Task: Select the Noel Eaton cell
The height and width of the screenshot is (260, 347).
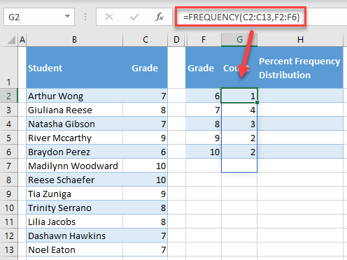Action: 74,250
